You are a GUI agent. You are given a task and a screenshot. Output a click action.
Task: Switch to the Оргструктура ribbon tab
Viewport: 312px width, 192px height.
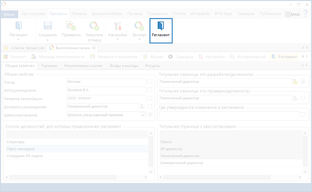(x=33, y=14)
